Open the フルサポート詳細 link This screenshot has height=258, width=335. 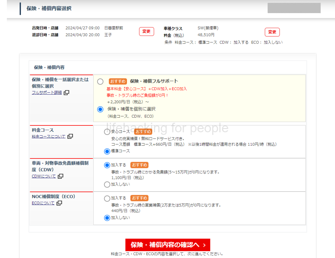(x=46, y=93)
